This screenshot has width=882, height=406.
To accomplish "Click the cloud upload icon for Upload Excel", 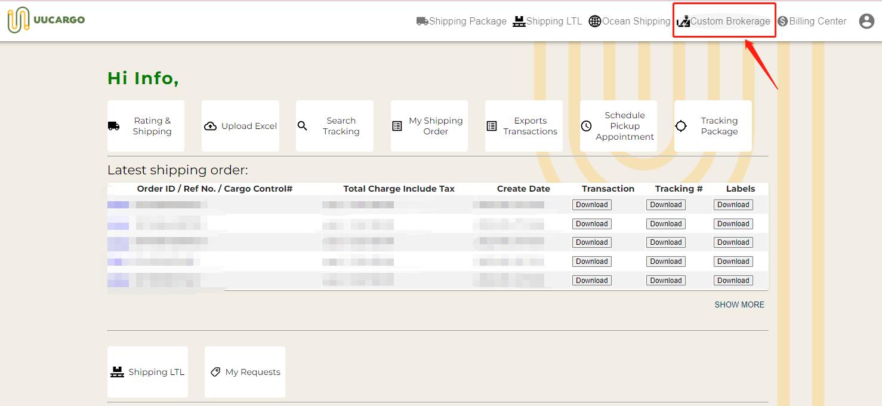I will point(210,126).
